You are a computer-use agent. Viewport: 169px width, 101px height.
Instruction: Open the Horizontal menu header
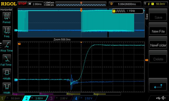pyautogui.click(x=6, y=10)
